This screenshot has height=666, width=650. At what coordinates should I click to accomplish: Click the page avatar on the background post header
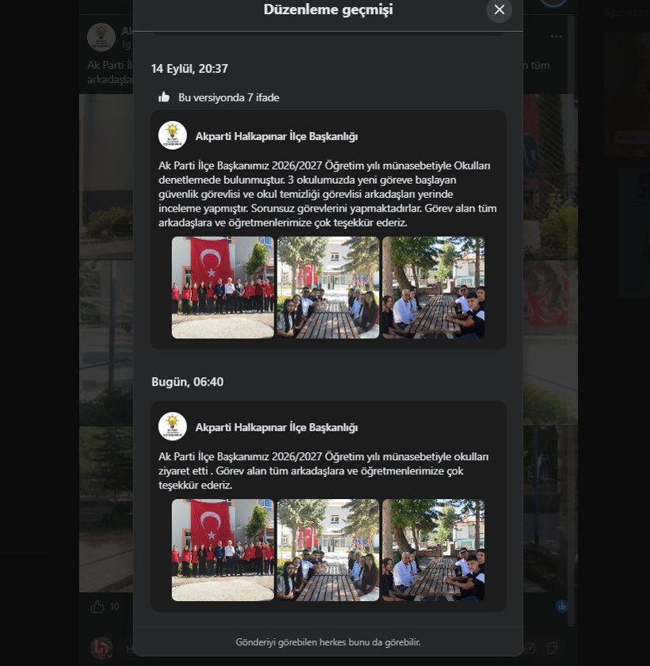(101, 37)
